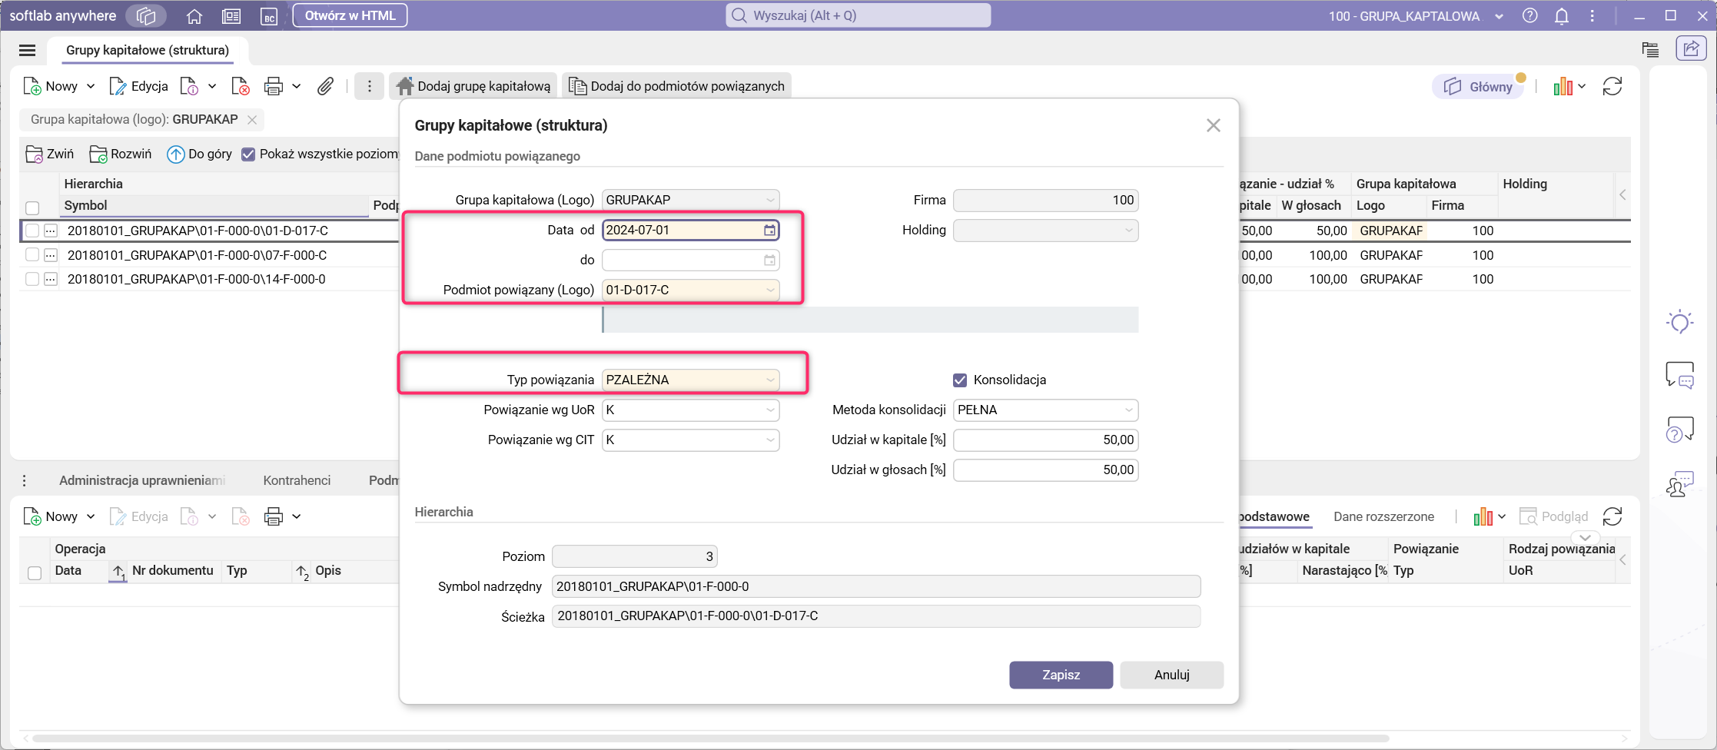Click the Rozwiń expand button

pos(121,154)
